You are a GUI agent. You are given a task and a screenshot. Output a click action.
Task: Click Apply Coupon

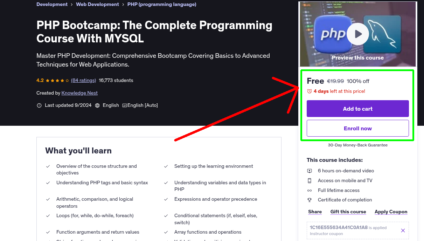click(391, 212)
